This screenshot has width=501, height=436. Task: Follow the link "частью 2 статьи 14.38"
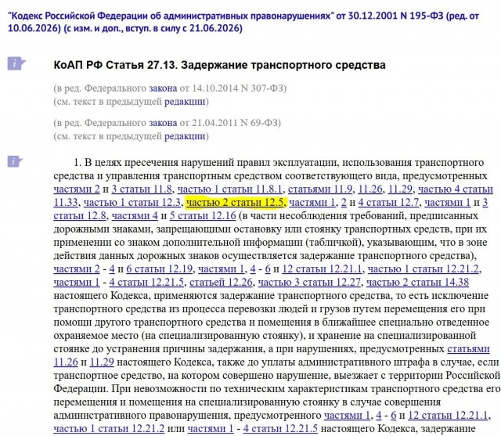[x=417, y=283]
